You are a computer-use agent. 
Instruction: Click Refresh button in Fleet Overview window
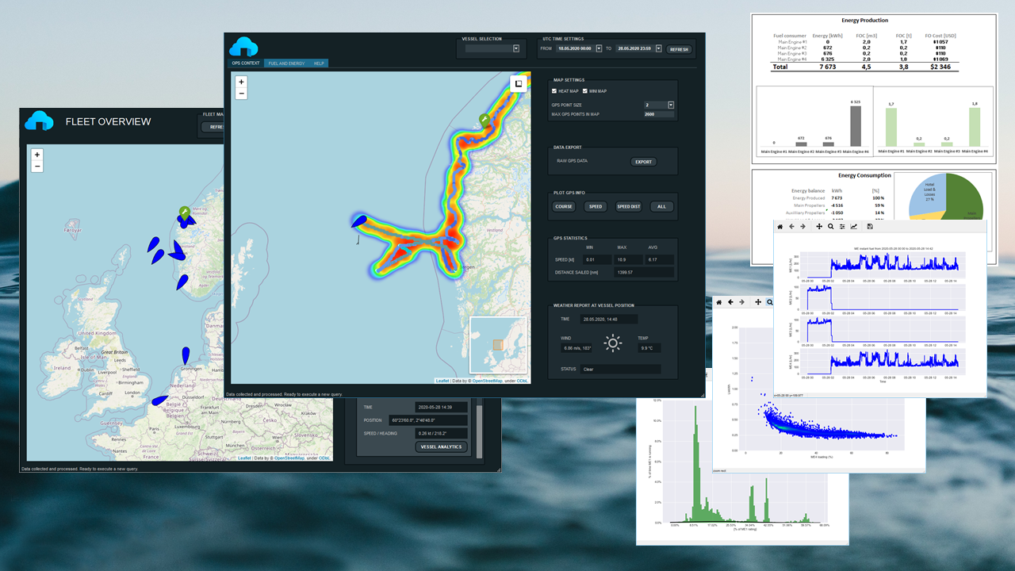click(x=213, y=127)
